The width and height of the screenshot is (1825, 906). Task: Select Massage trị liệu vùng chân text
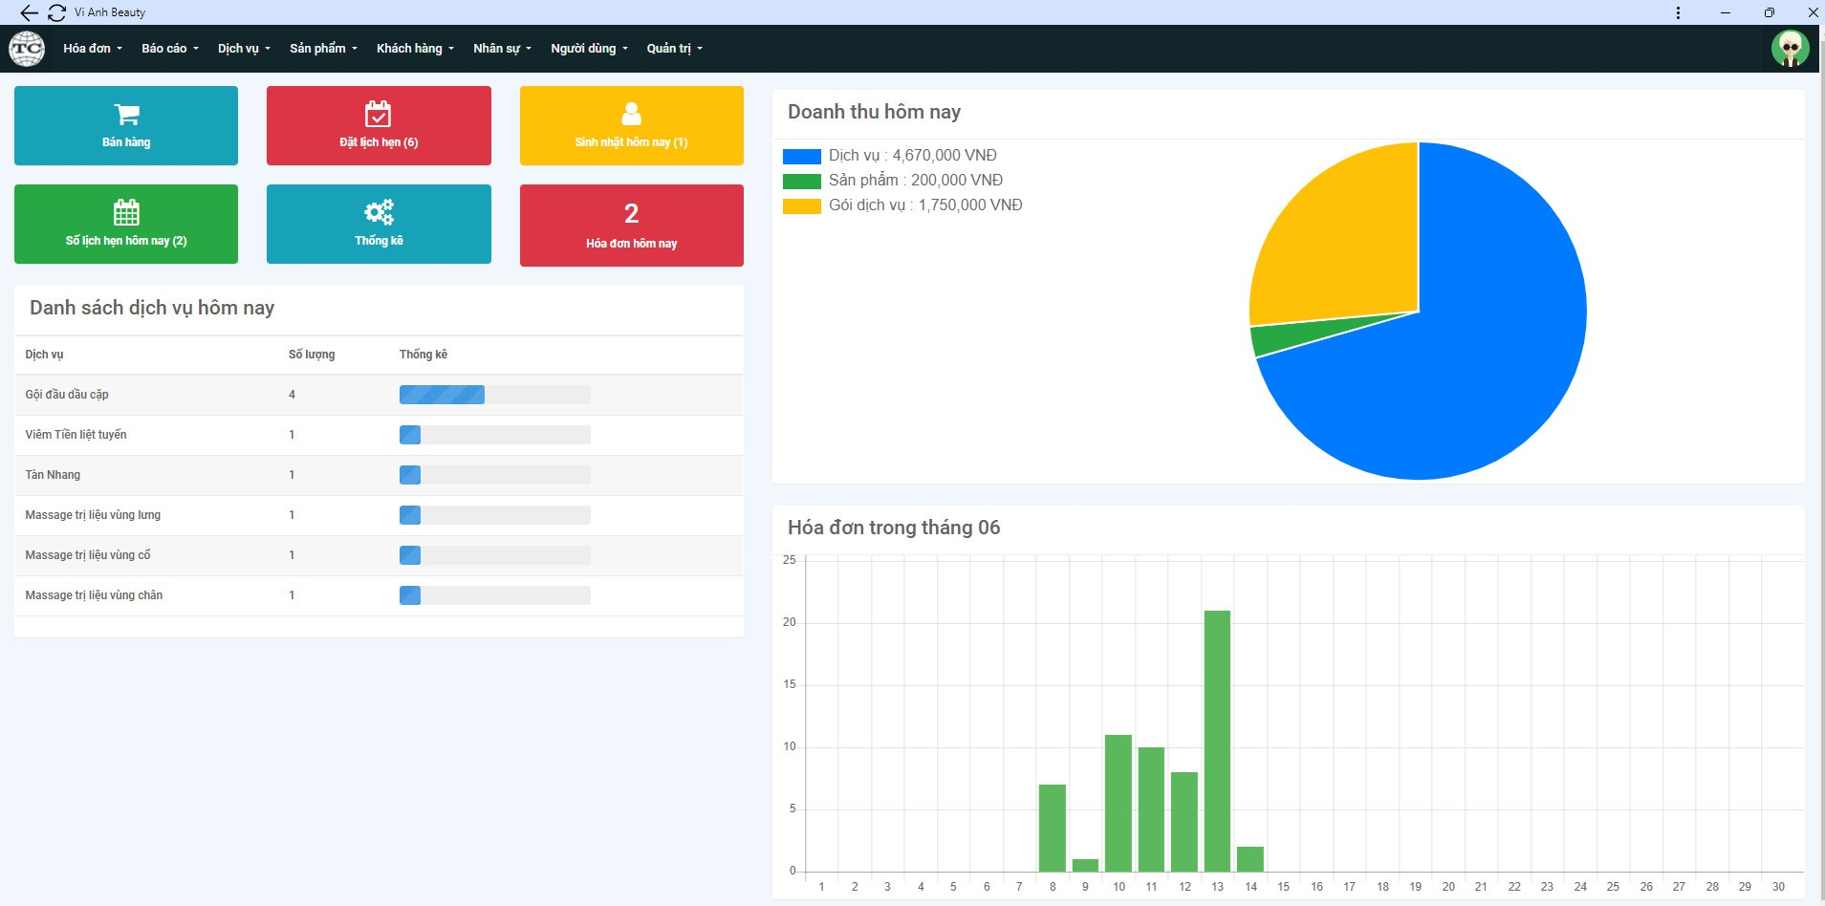pos(94,595)
